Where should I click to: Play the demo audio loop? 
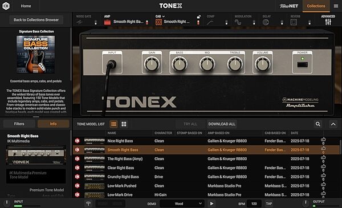tap(211, 203)
